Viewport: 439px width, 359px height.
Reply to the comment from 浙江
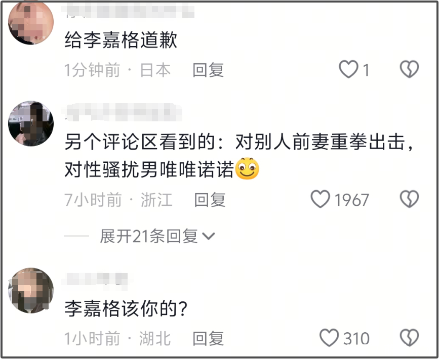coord(210,200)
